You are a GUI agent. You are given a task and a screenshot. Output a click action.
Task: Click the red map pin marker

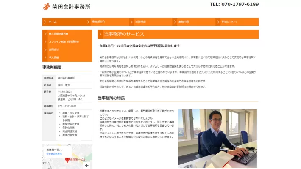[67, 160]
